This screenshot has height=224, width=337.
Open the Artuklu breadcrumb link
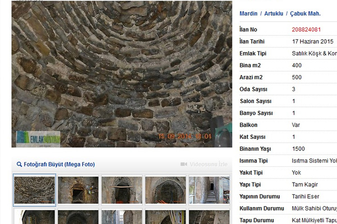click(274, 13)
